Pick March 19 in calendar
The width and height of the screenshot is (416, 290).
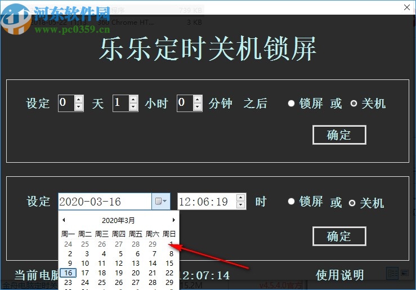point(119,273)
